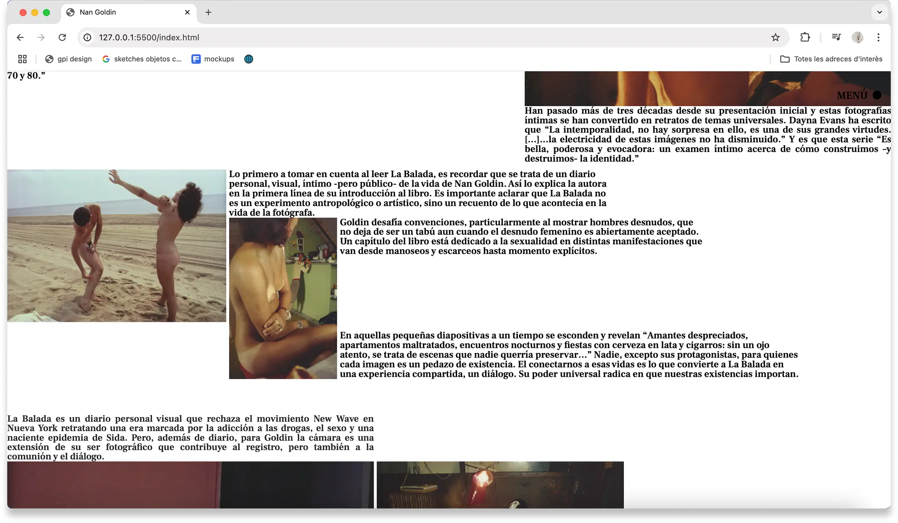Open a new tab with plus button
This screenshot has height=523, width=898.
point(208,12)
